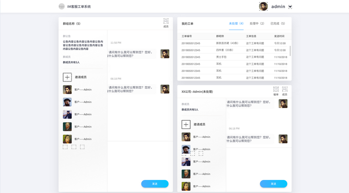349x193 pixels.
Task: Select red-bearded Van Gogh avatar in XX公司 list
Action: (186, 174)
